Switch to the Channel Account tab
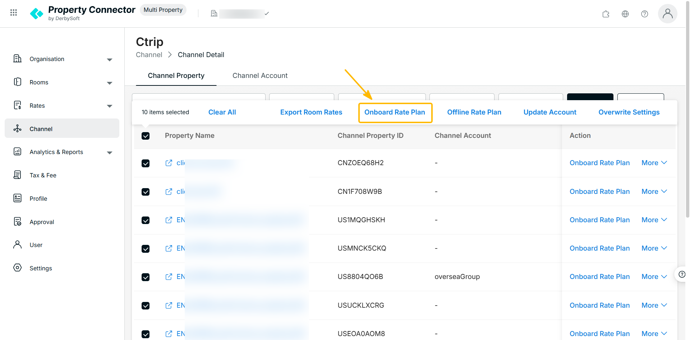The height and width of the screenshot is (340, 690). pos(260,76)
